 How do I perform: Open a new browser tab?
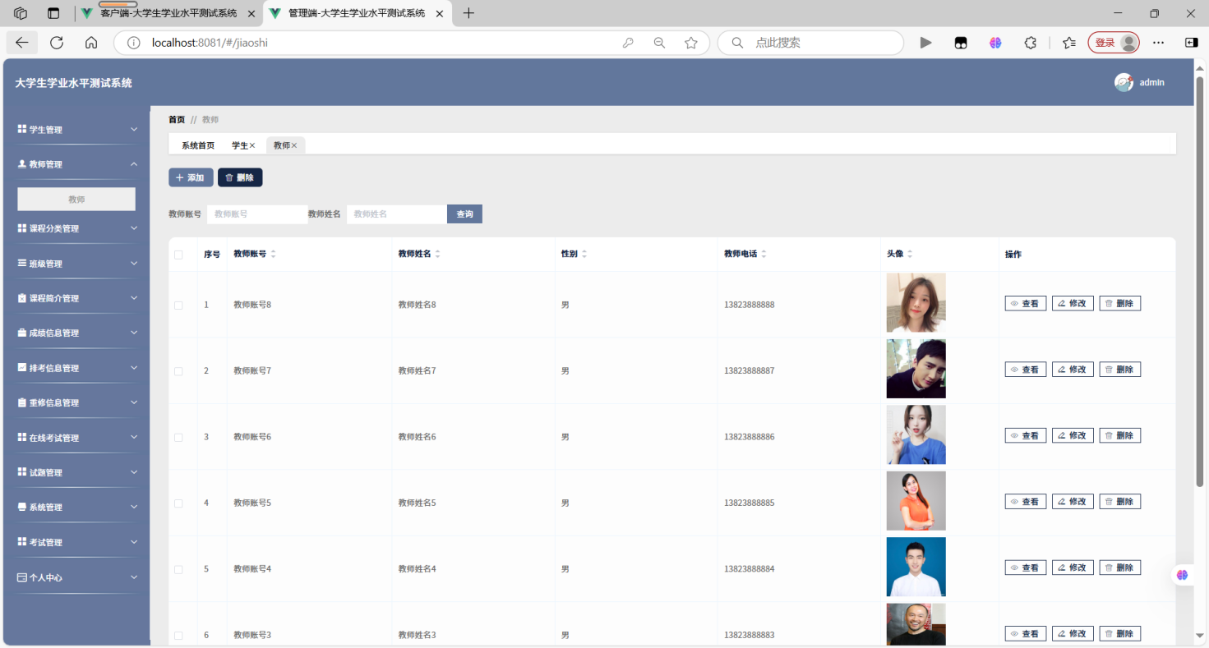tap(468, 13)
